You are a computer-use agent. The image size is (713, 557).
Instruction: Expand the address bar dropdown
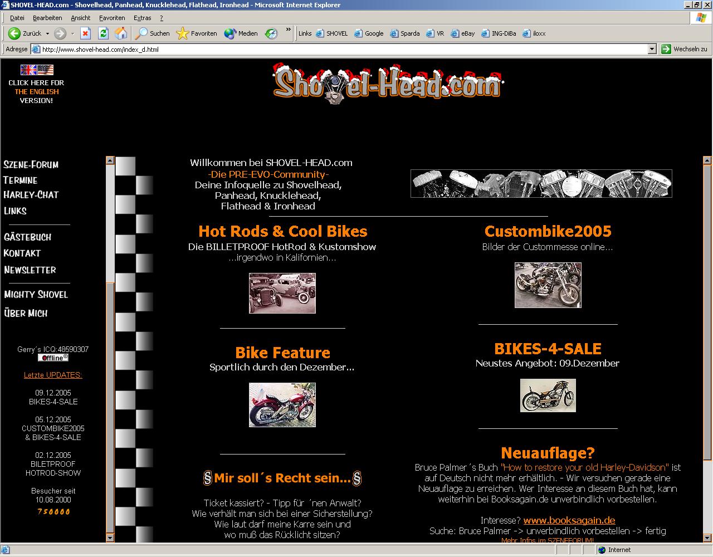click(652, 49)
